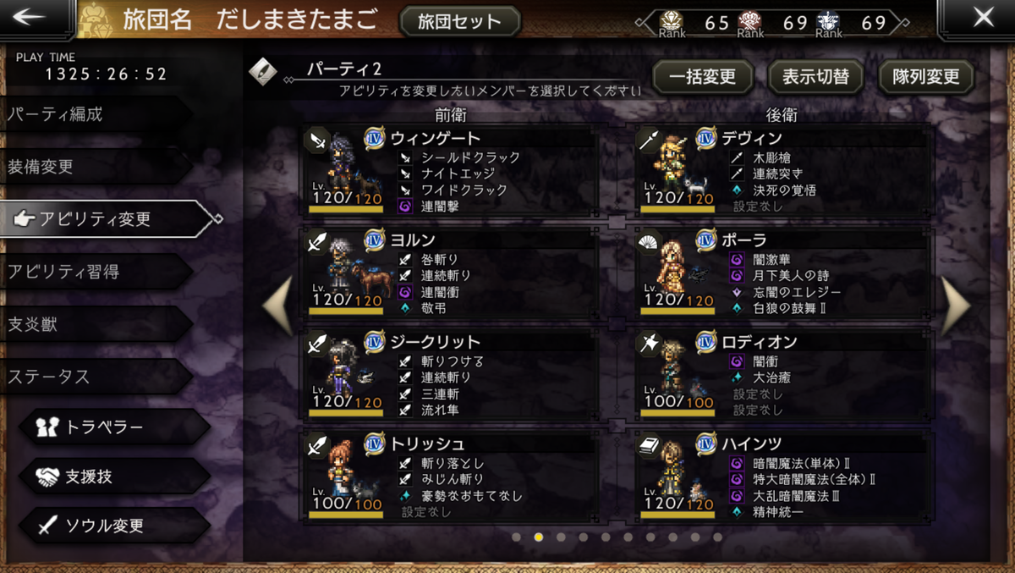
Task: Tap Trish's sword weapon icon
Action: (316, 446)
